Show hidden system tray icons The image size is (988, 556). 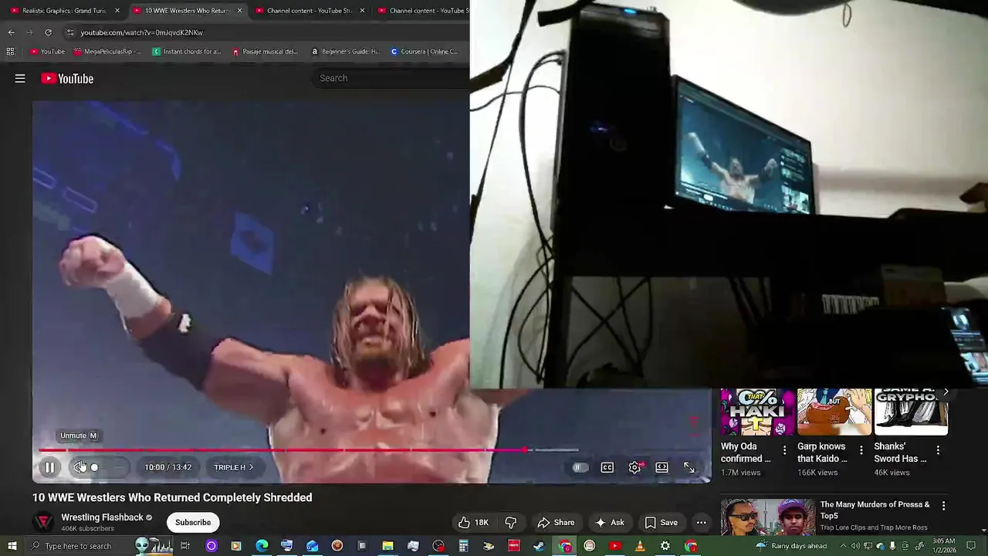pos(843,546)
